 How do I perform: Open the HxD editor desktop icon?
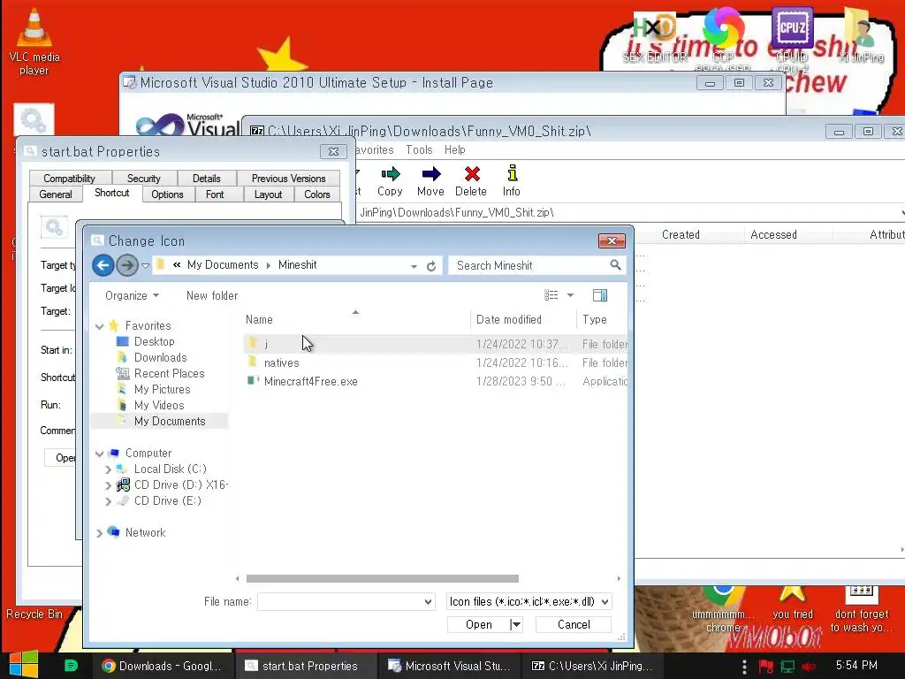click(x=655, y=35)
